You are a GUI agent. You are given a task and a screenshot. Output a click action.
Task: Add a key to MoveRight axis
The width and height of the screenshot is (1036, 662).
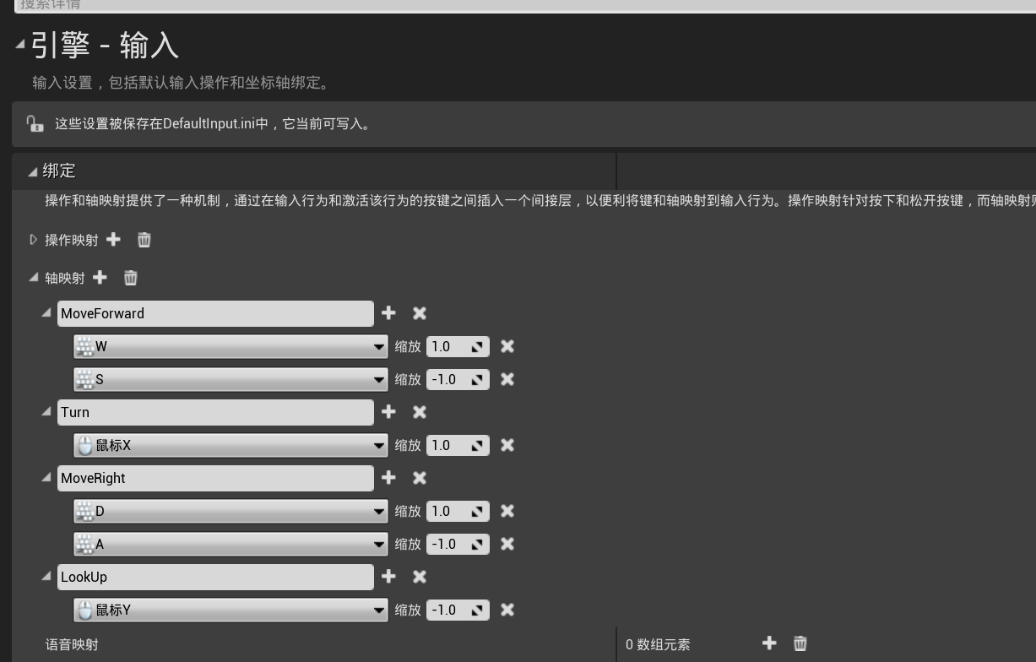click(x=388, y=478)
